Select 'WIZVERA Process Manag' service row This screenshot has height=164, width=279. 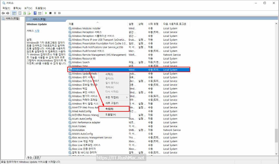(129, 115)
